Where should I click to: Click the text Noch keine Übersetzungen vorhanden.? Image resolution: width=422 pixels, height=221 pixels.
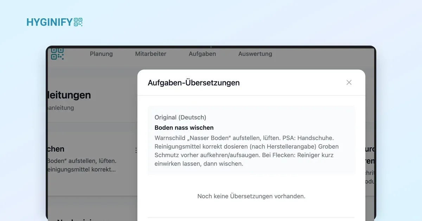tap(251, 196)
